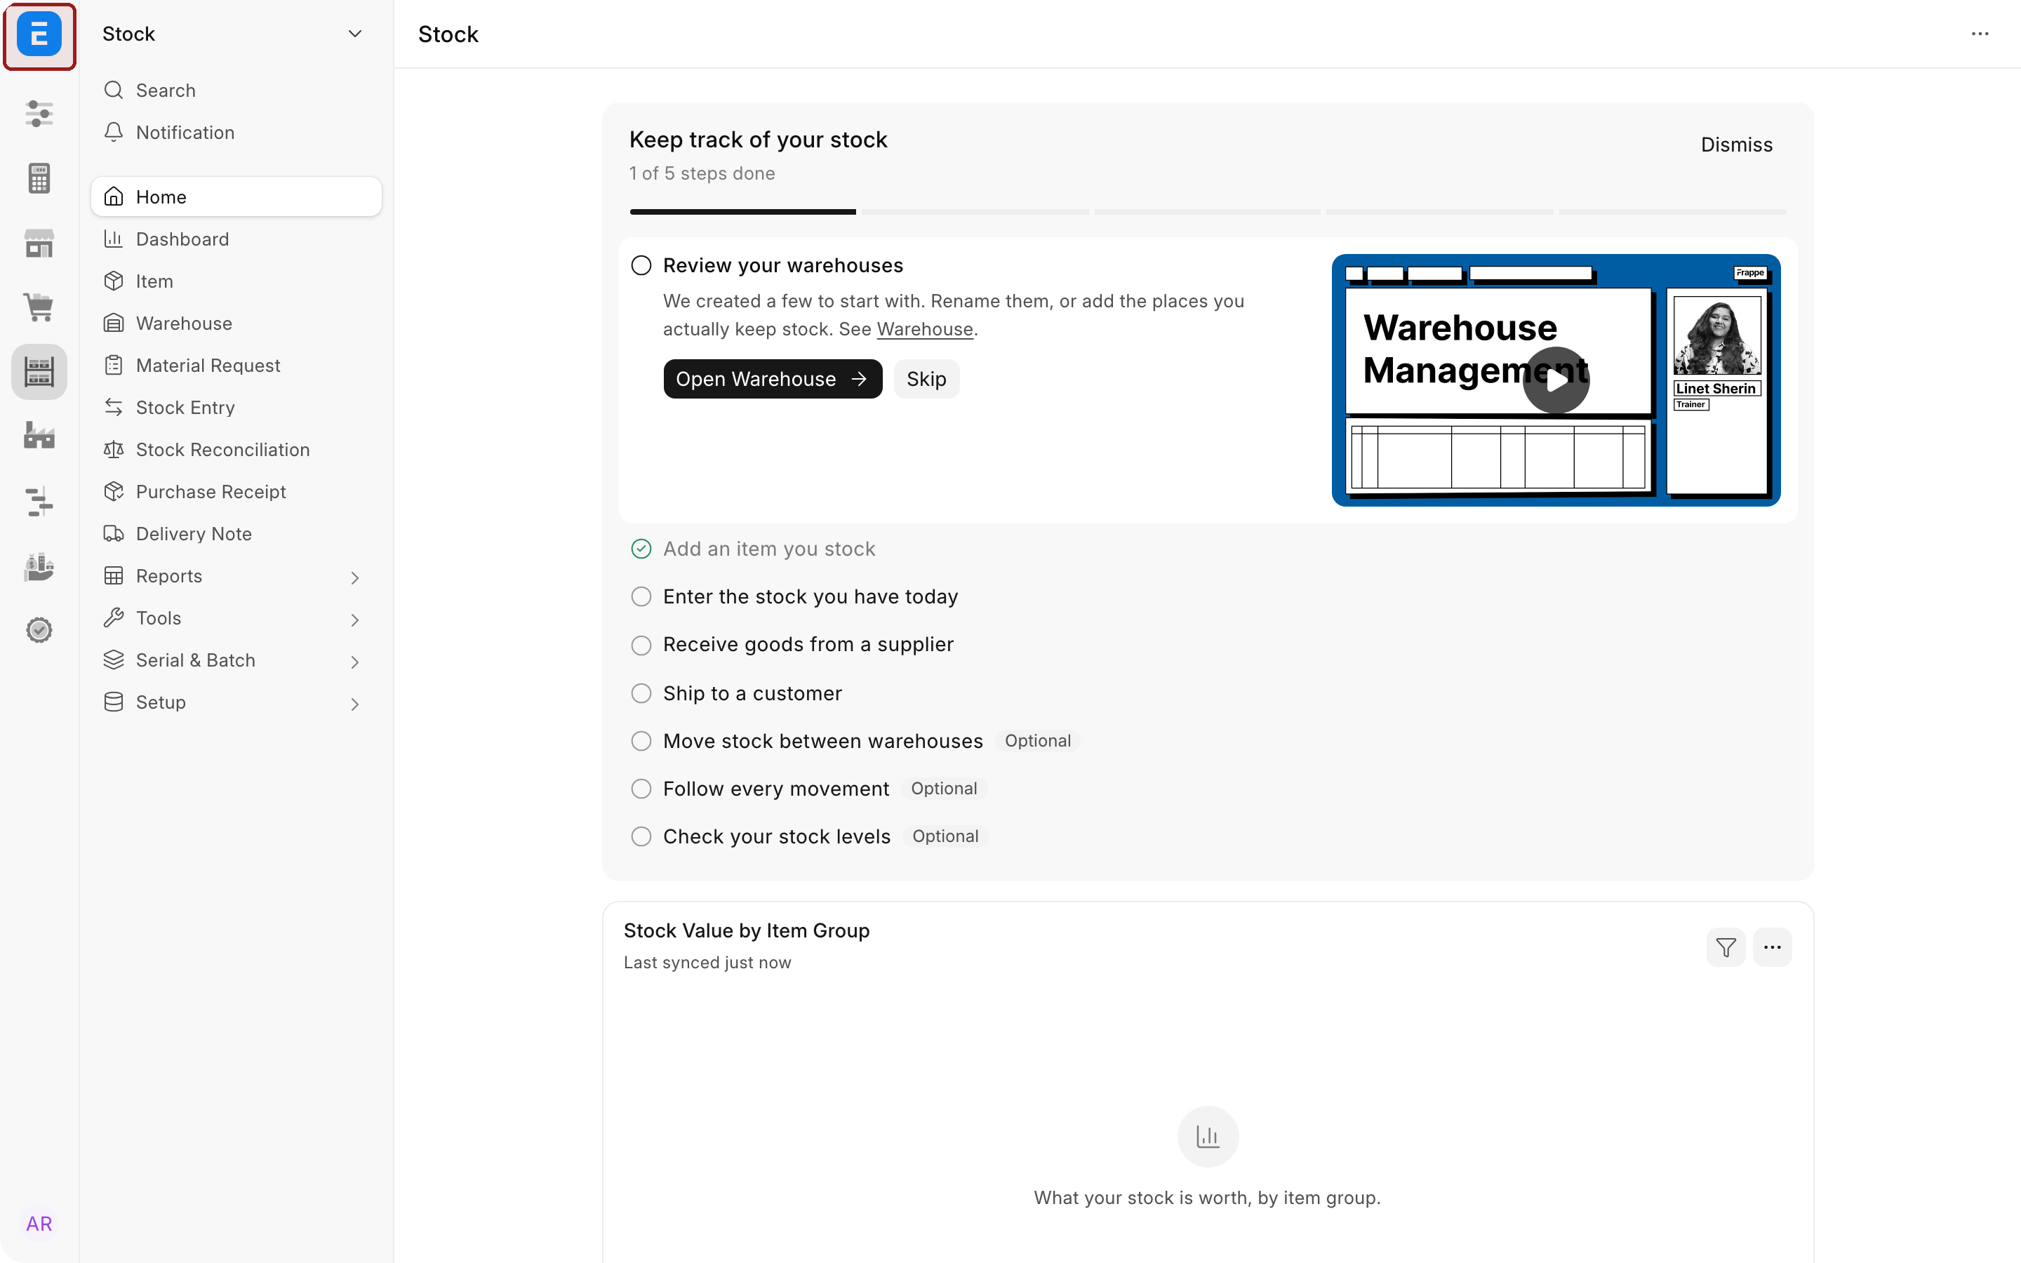The width and height of the screenshot is (2021, 1263).
Task: Expand the Reports section chevron
Action: point(355,577)
